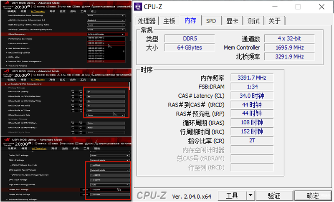The width and height of the screenshot is (334, 202).
Task: Click DRAM RAS# ACT Time input field
Action: pos(106,111)
